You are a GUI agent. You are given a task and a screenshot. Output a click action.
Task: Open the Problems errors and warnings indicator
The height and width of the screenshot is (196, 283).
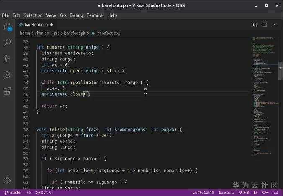pyautogui.click(x=44, y=193)
